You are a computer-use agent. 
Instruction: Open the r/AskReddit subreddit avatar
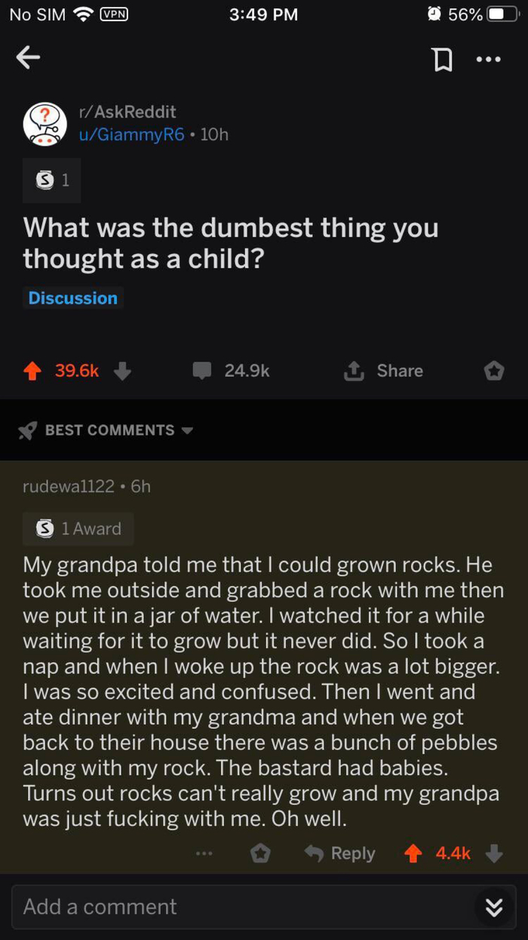tap(45, 124)
